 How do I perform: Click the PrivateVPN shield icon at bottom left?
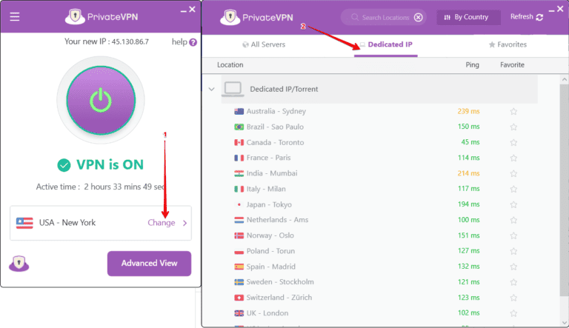click(x=18, y=264)
